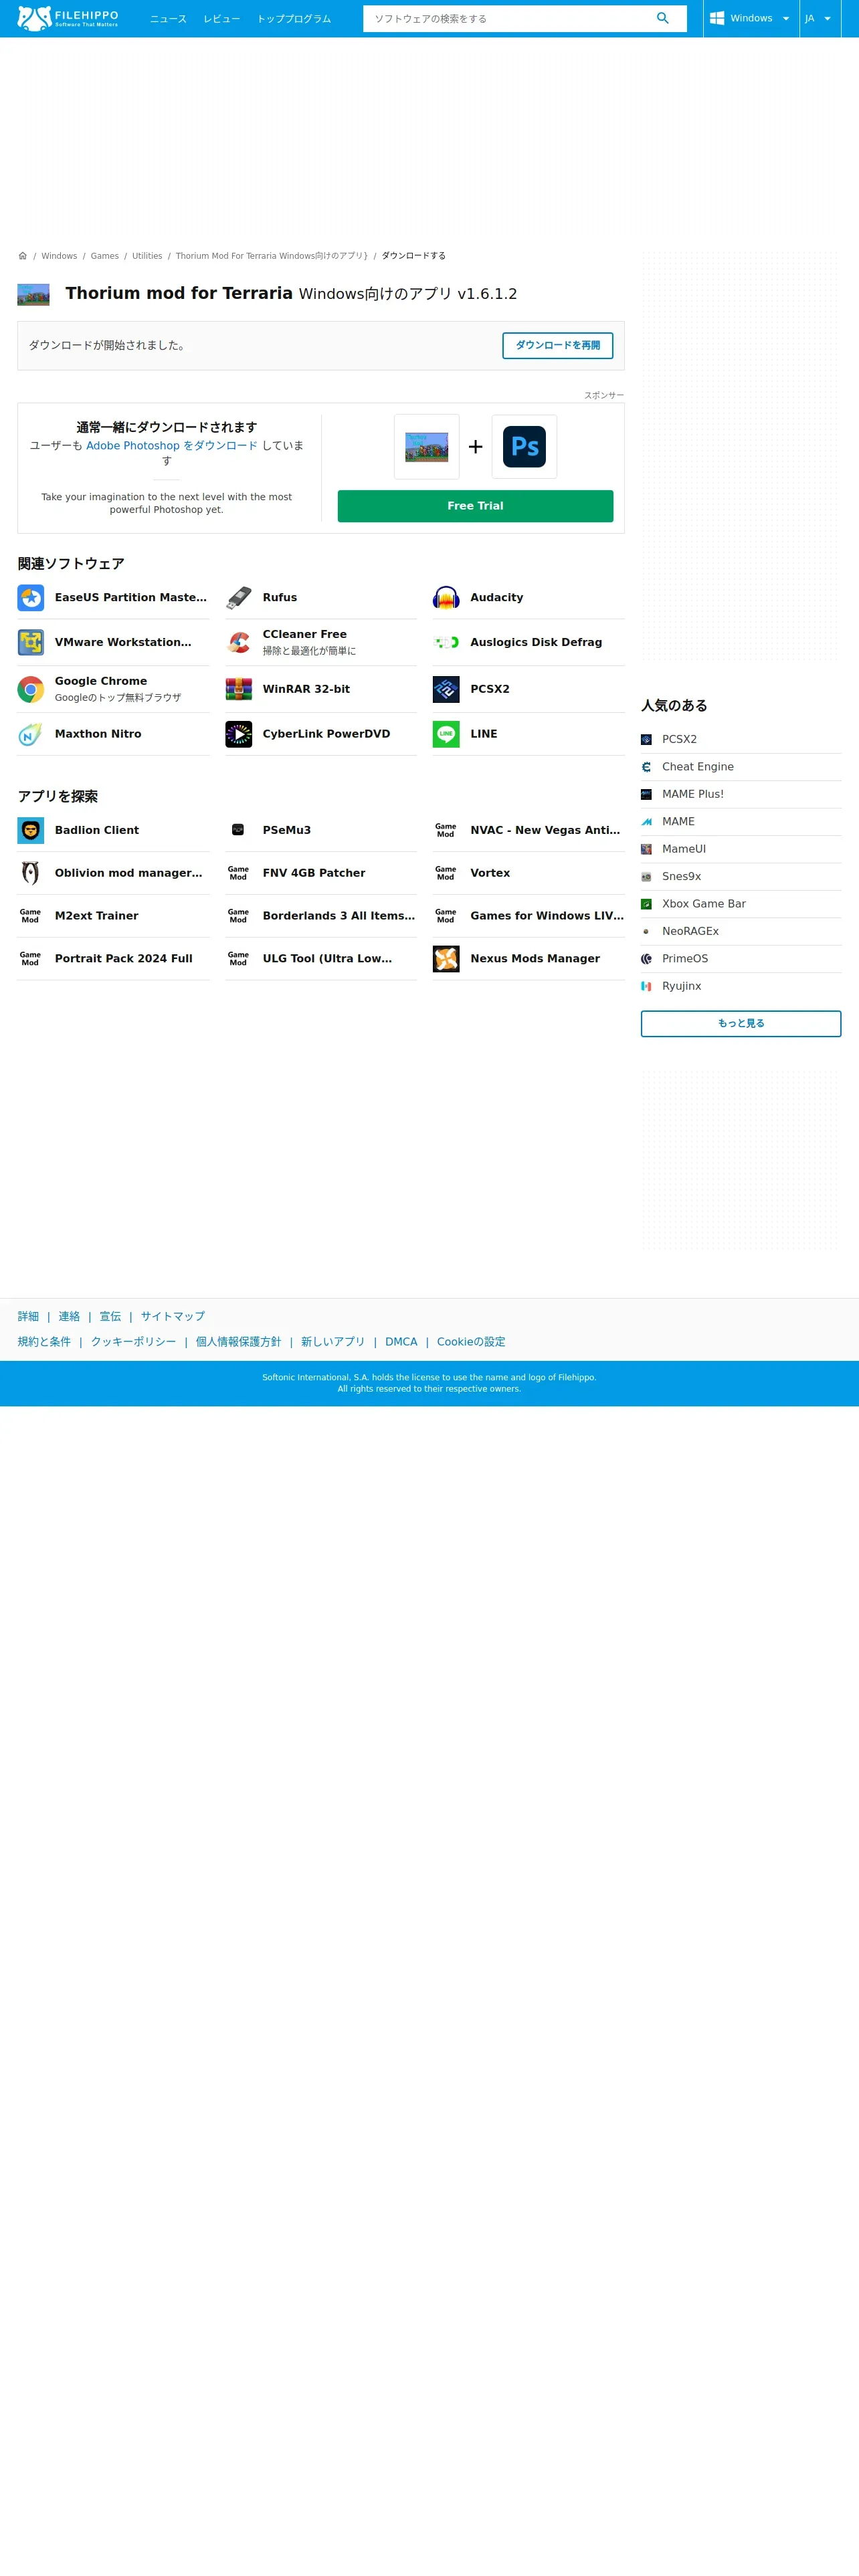Click the もっと見る button

coord(741,1023)
